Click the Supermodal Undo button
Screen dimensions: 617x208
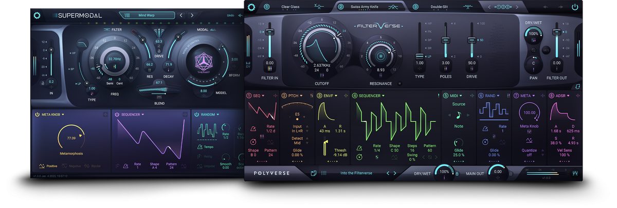pos(230,15)
